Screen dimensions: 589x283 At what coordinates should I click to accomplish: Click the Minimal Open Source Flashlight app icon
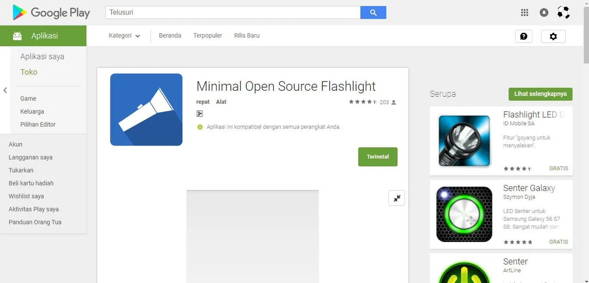pos(146,110)
